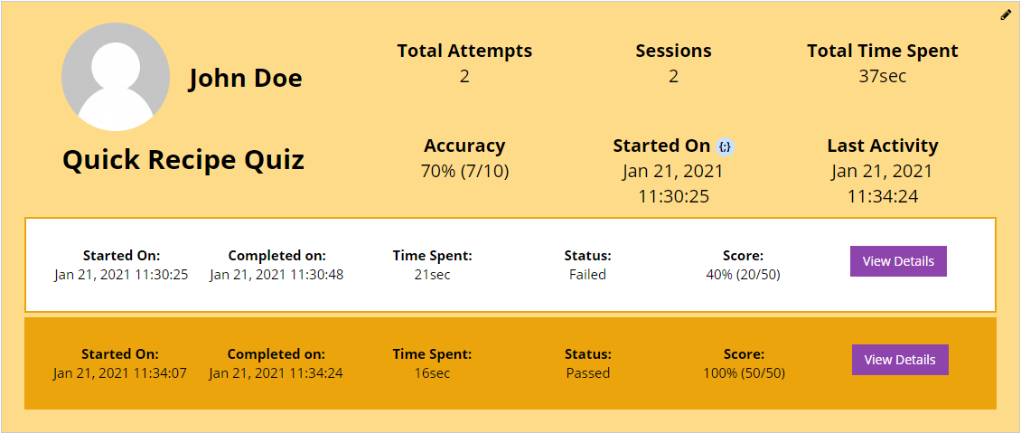Click the Last Activity heading
Viewport: 1021px width, 433px height.
(x=882, y=146)
